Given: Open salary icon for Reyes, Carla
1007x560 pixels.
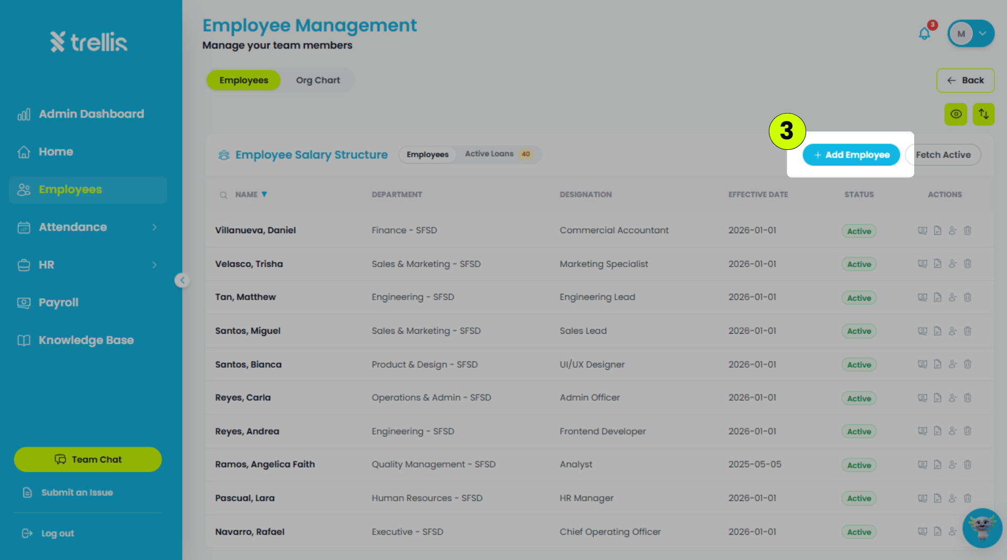Looking at the screenshot, I should coord(923,398).
